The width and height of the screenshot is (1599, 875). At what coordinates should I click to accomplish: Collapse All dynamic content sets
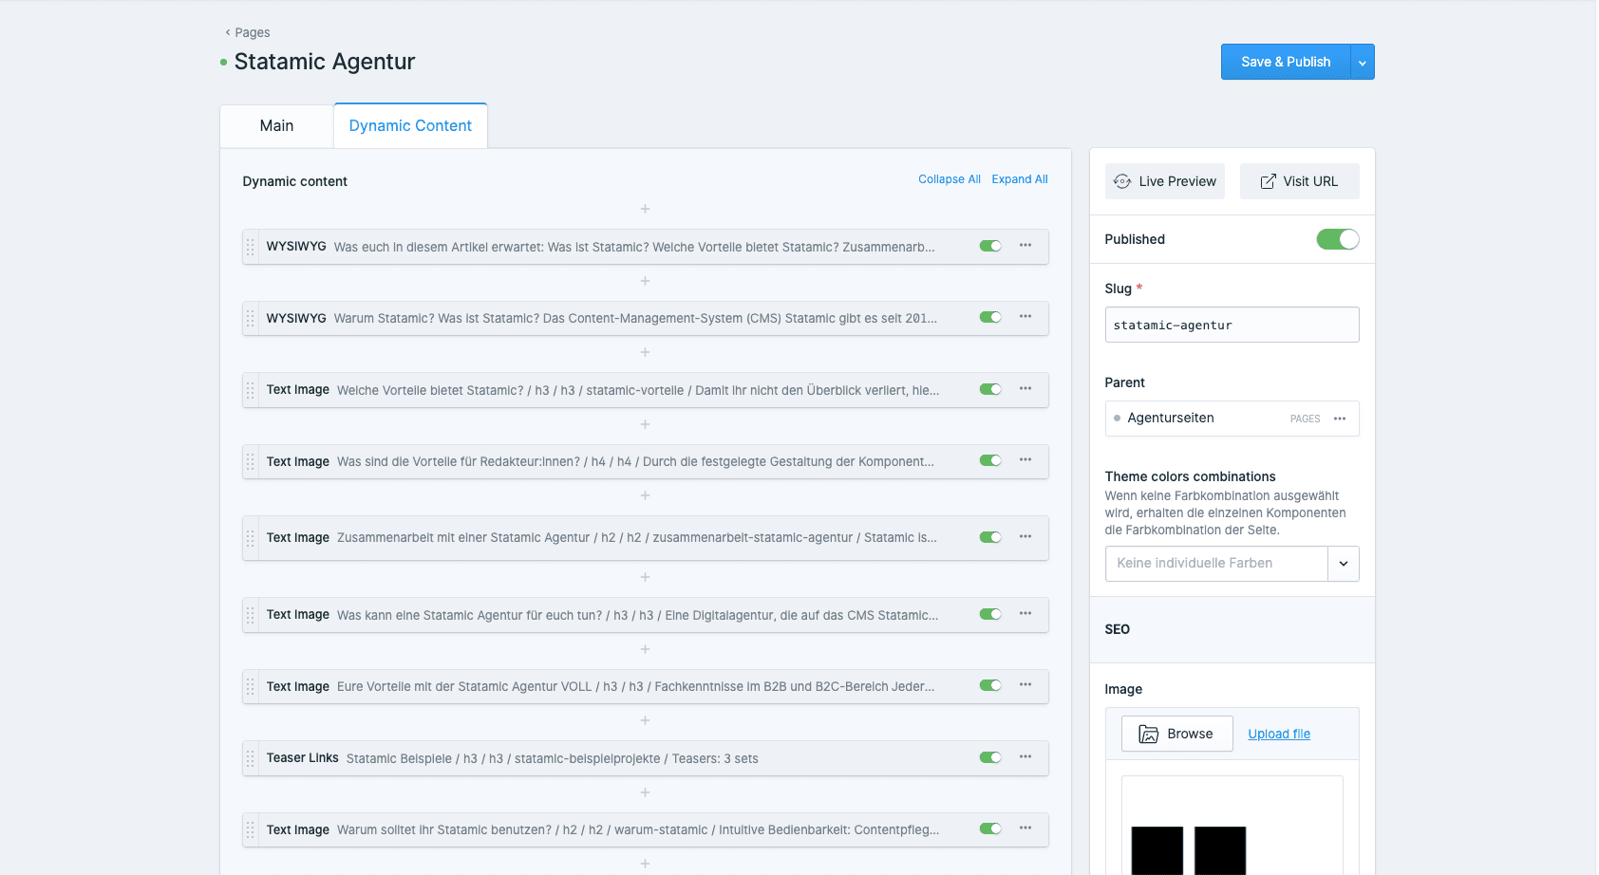(949, 179)
